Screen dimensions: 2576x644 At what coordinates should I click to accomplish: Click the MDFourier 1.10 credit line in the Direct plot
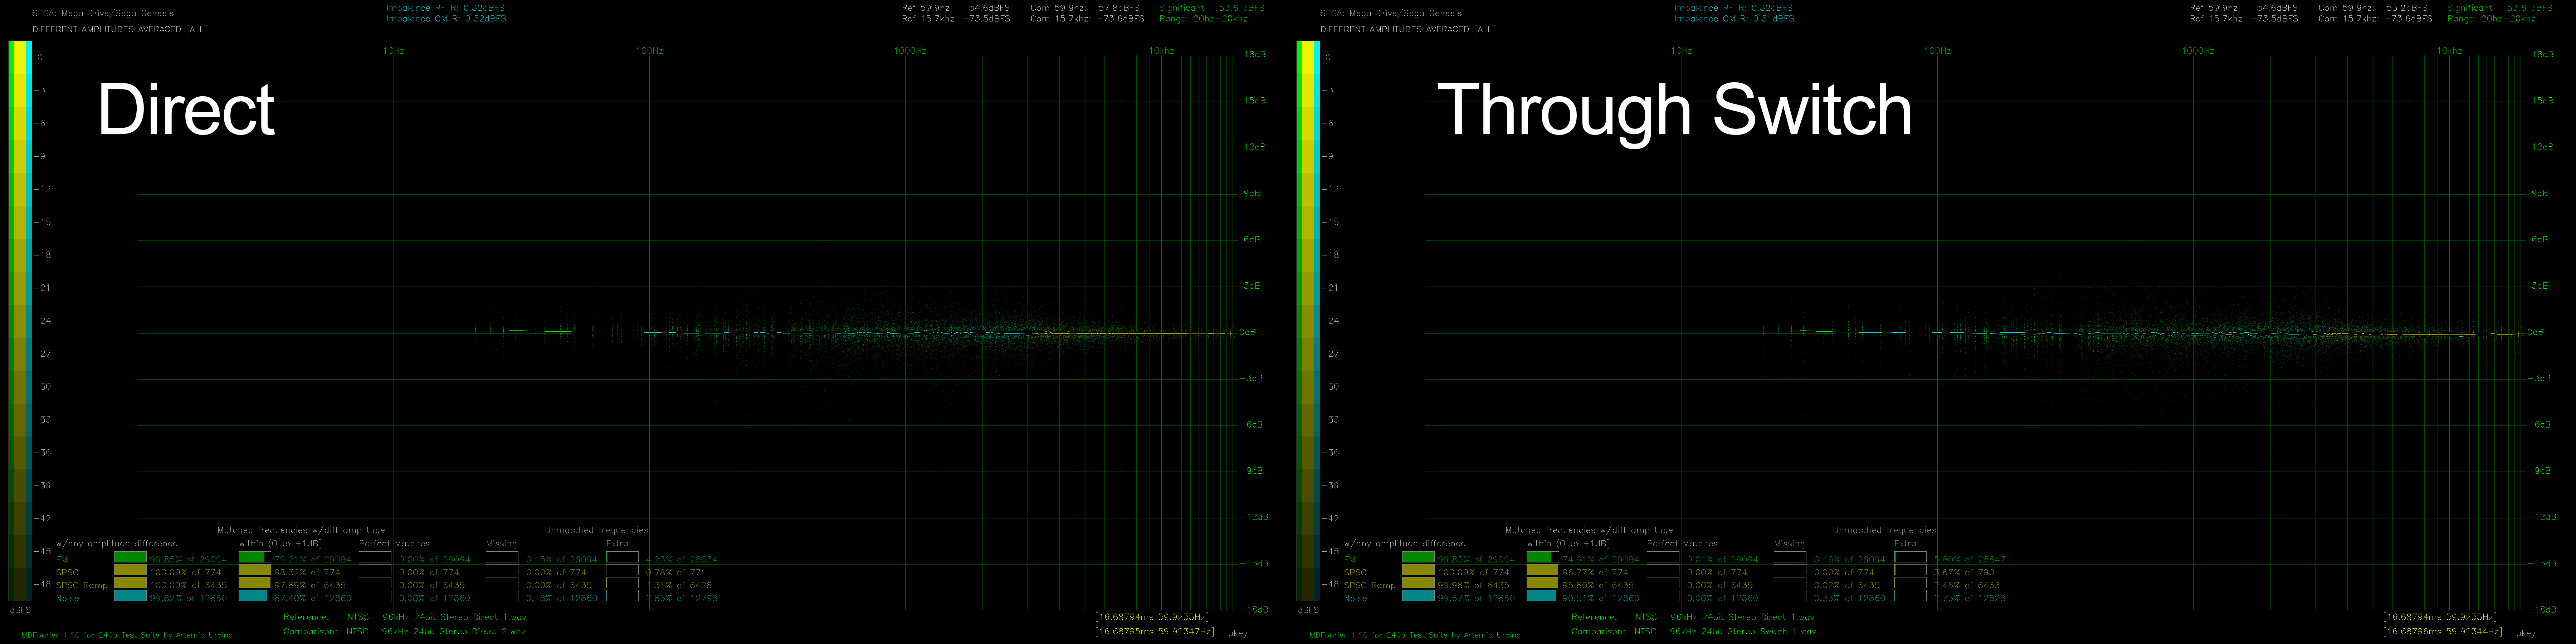click(127, 635)
